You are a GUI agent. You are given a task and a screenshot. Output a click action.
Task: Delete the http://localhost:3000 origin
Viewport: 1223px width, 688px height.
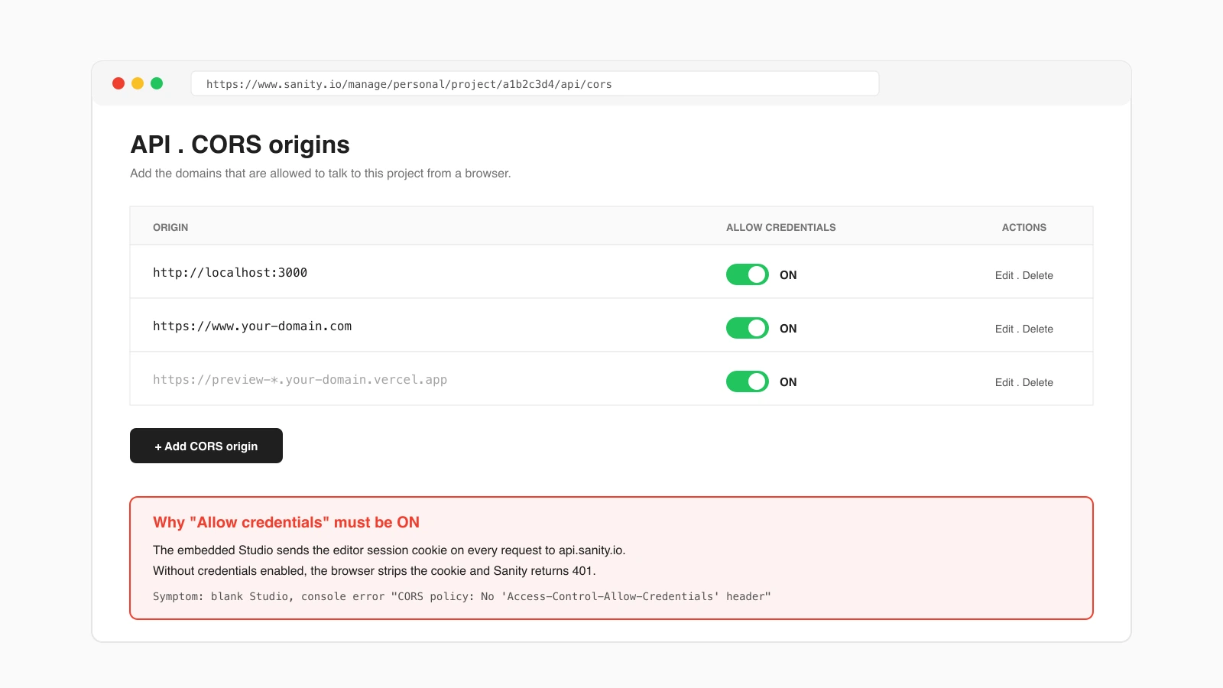click(x=1037, y=275)
